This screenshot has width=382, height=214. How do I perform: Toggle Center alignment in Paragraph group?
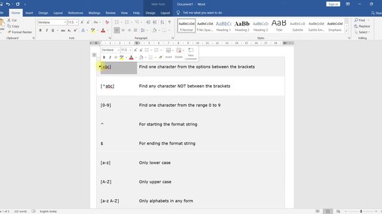123,30
